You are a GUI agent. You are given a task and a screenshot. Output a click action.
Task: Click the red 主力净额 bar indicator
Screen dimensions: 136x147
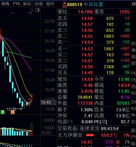(x=90, y=135)
